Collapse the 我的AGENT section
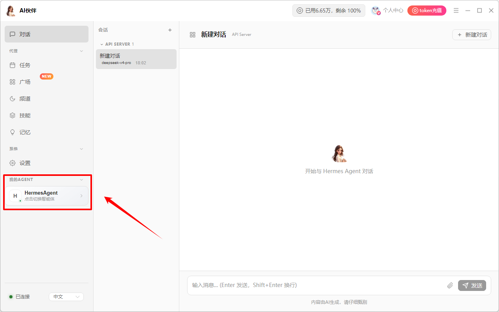 pos(81,180)
